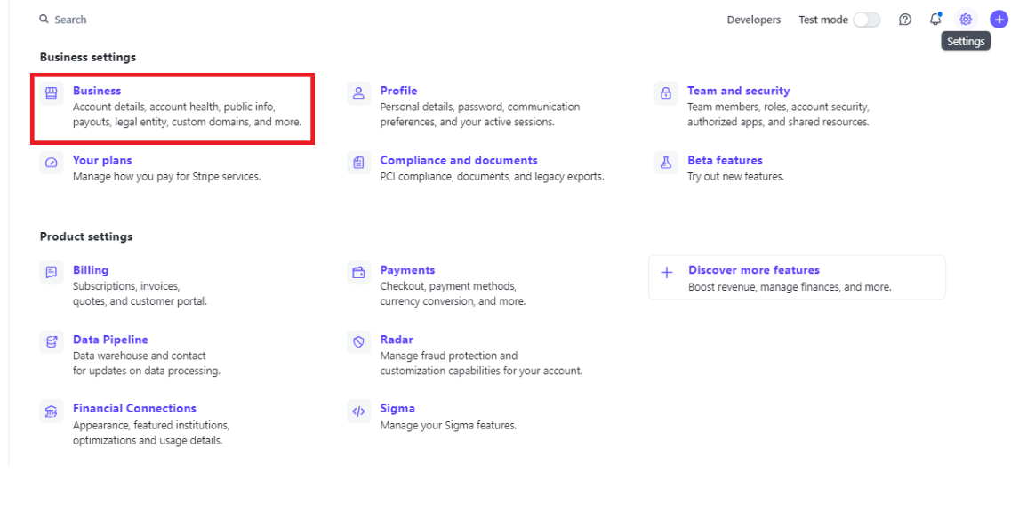Click the search magnifier icon
The image size is (1019, 512).
(44, 20)
